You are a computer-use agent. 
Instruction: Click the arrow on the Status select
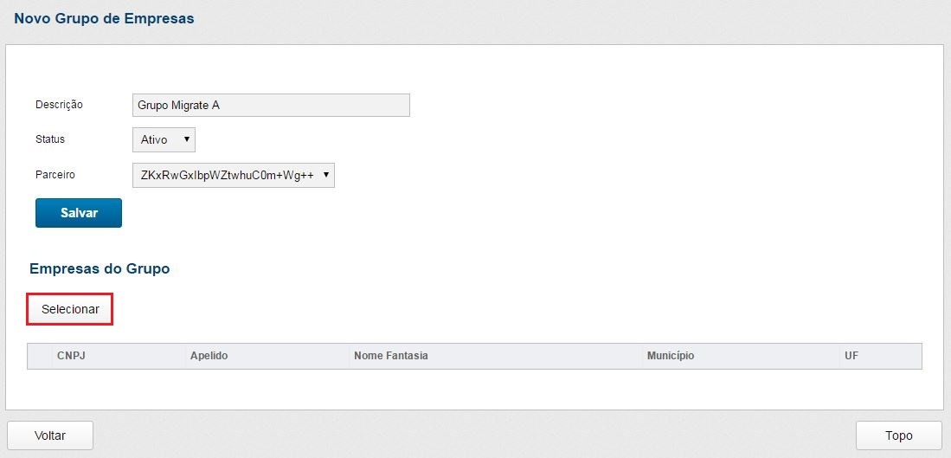186,139
